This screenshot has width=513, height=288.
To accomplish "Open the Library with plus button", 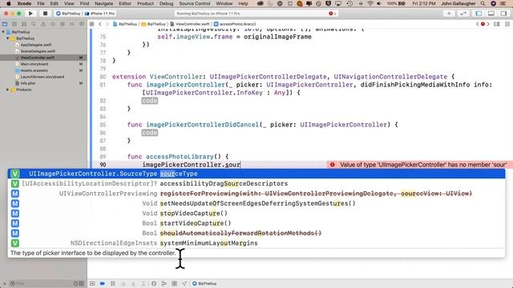I will (x=449, y=14).
